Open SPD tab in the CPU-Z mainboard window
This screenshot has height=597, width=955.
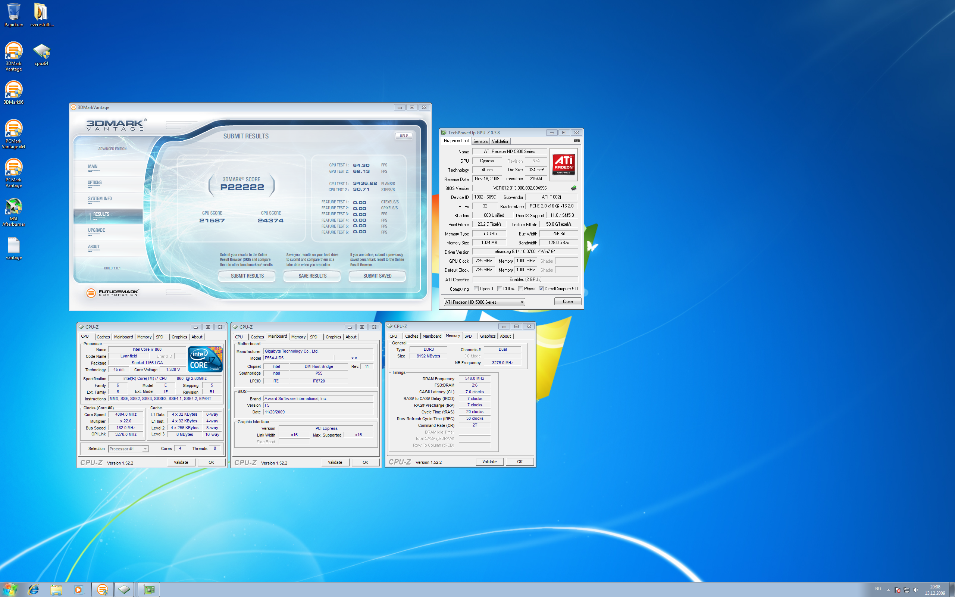pyautogui.click(x=313, y=337)
